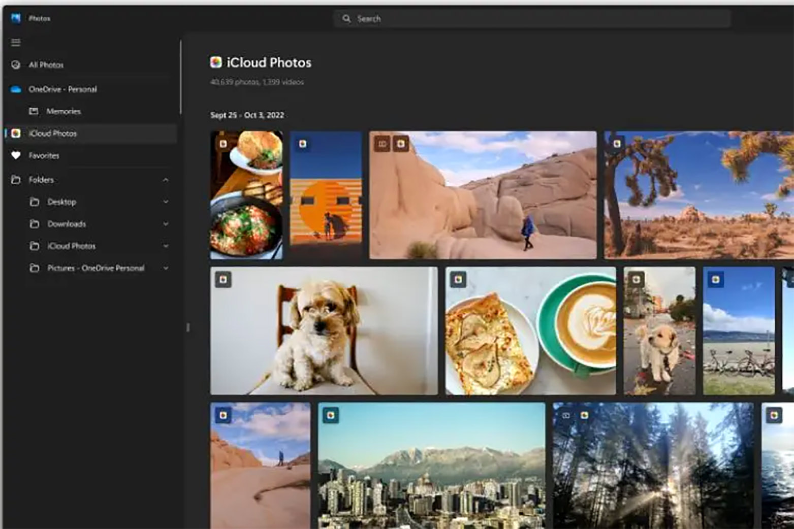The width and height of the screenshot is (794, 529).
Task: Click the OneDrive cloud icon
Action: [16, 89]
